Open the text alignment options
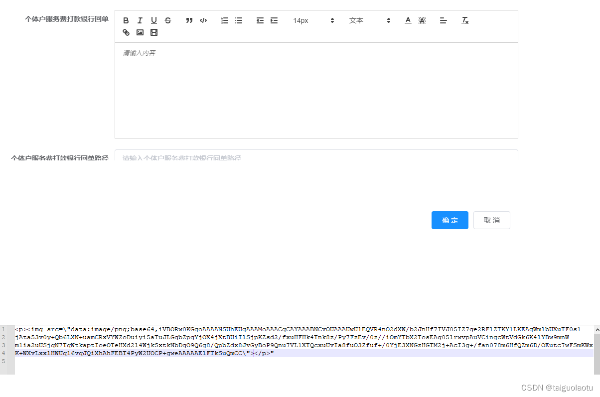600x397 pixels. tap(444, 20)
